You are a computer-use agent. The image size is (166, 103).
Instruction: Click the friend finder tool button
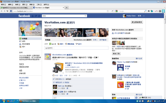click(116, 54)
